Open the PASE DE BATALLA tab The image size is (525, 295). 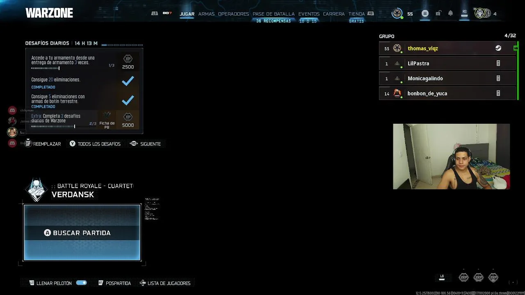274,14
